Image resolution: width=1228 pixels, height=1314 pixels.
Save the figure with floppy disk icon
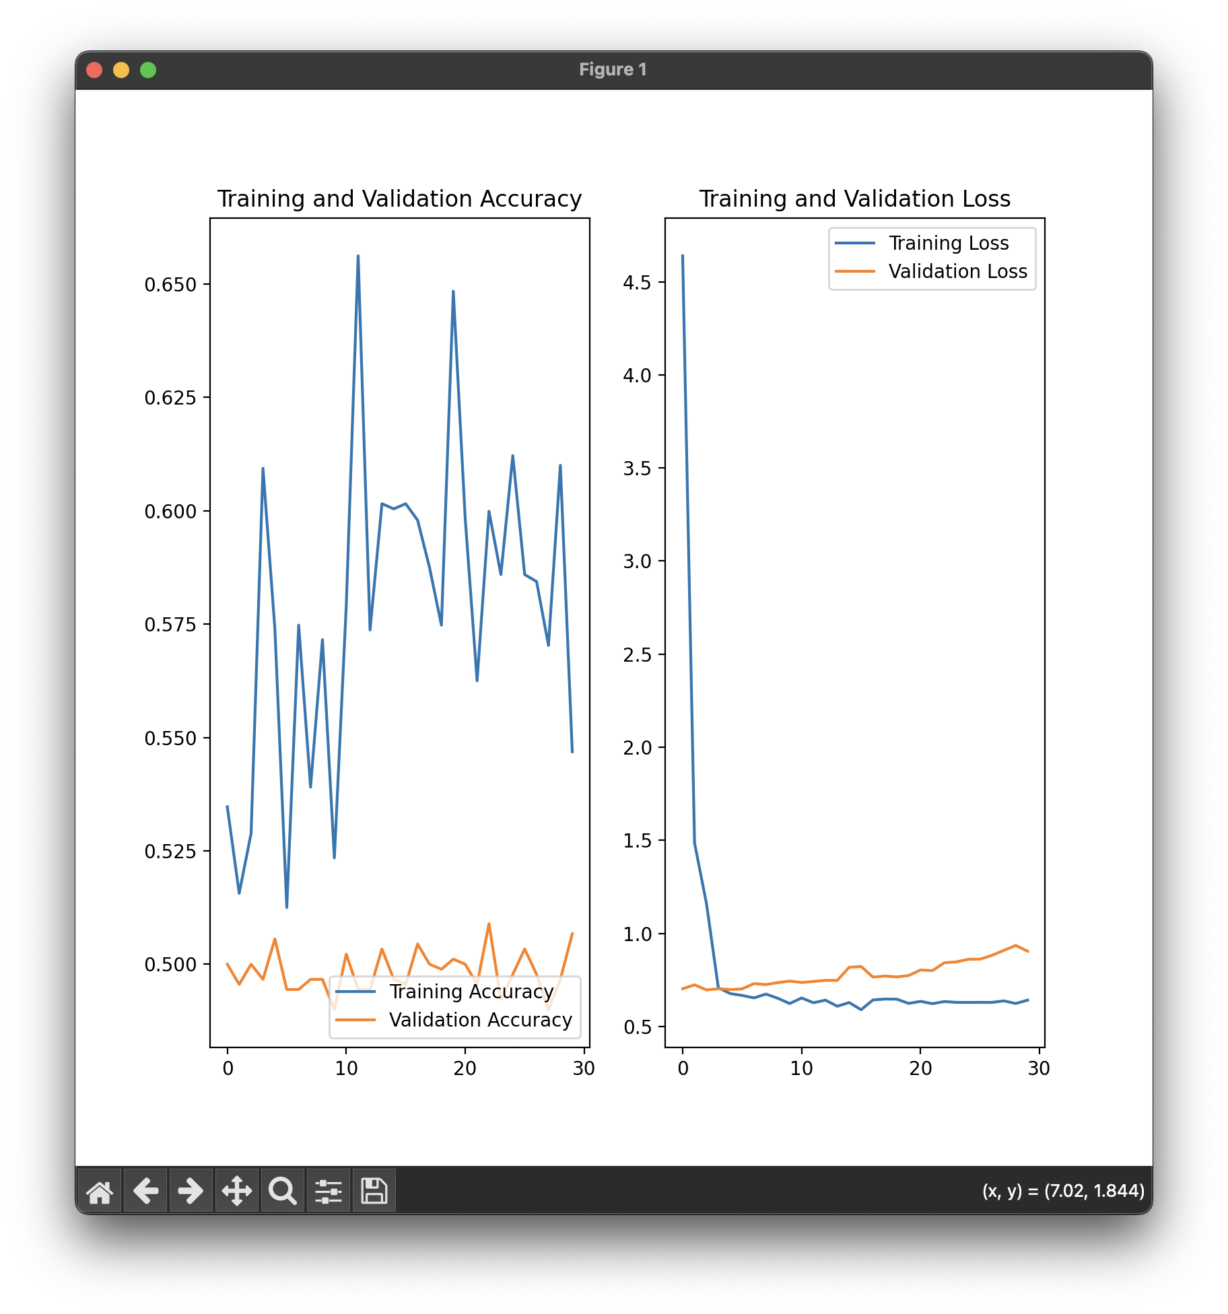[374, 1191]
